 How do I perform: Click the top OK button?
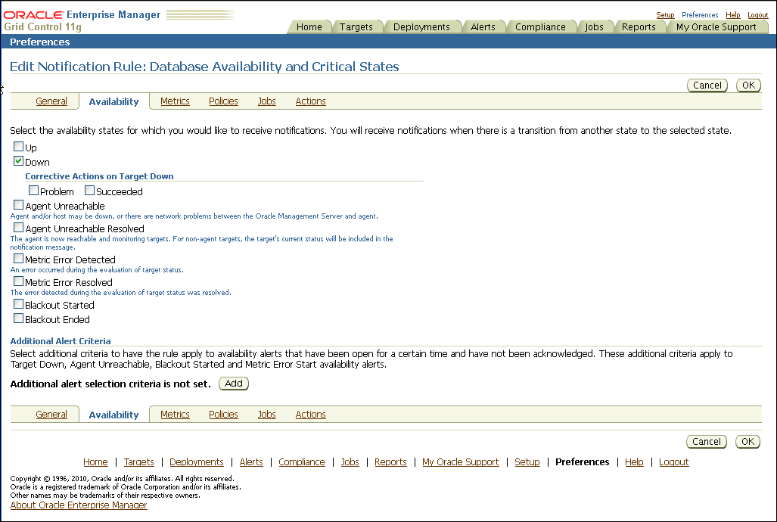(747, 85)
